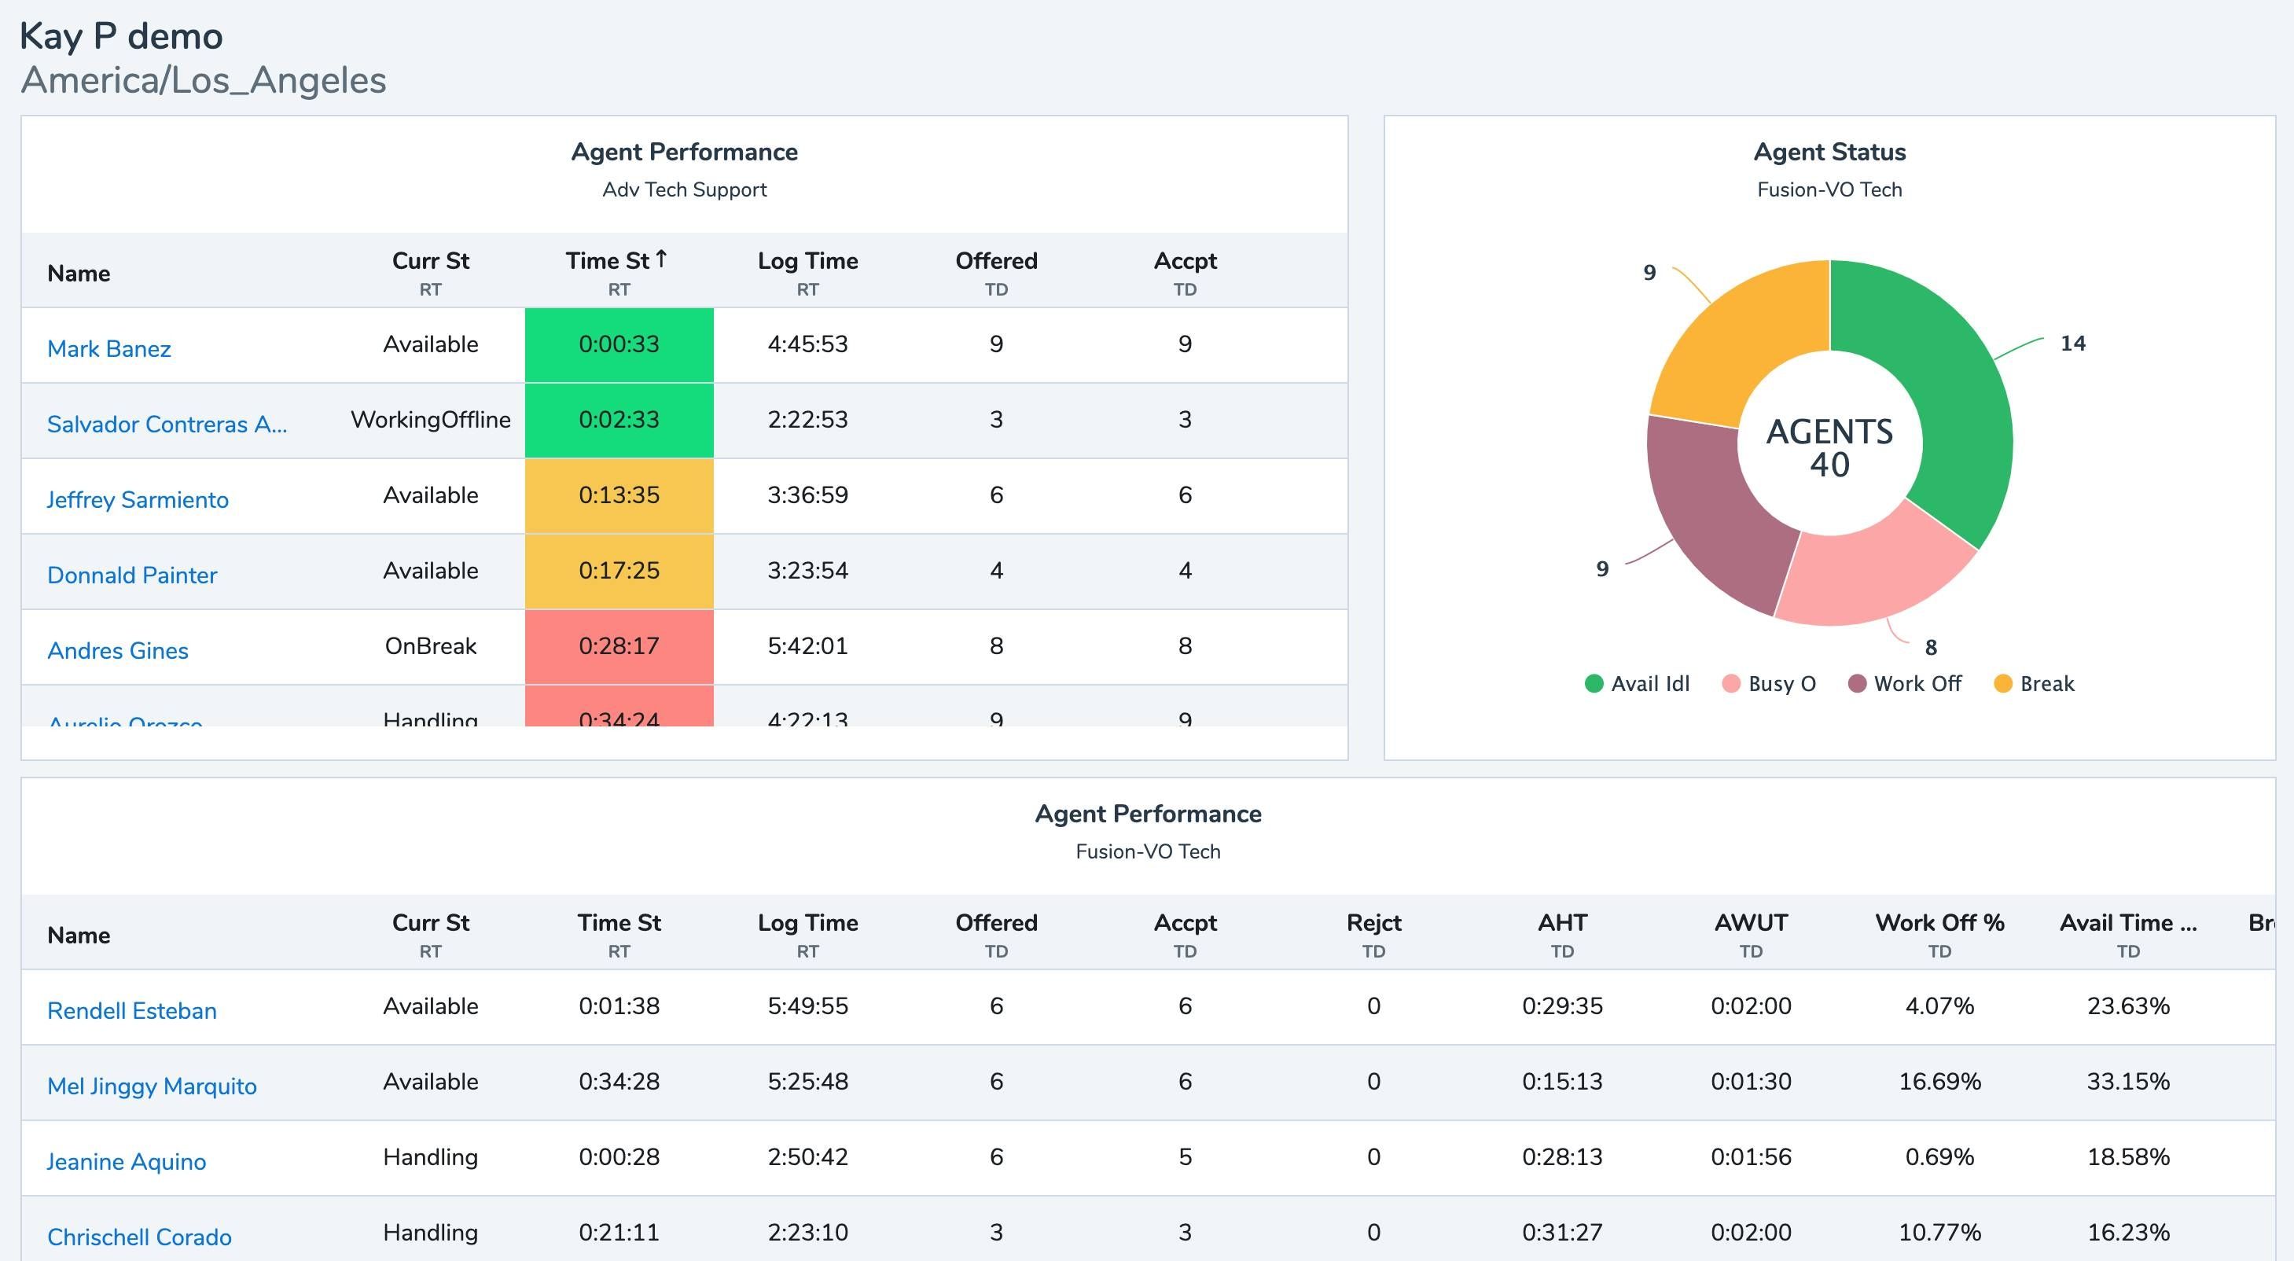The width and height of the screenshot is (2294, 1261).
Task: Click green 0:02:33 time cell
Action: tap(619, 421)
